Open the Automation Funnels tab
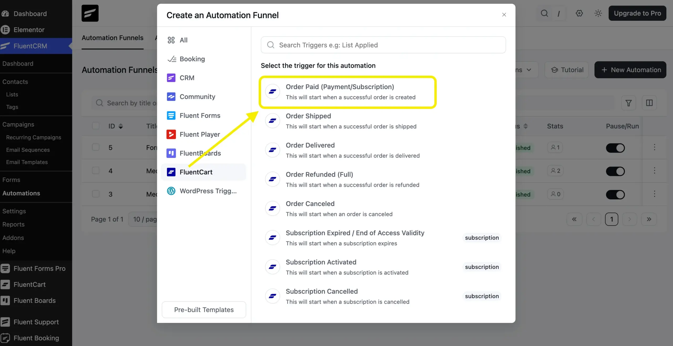Screen dimensions: 673x346 [113, 38]
